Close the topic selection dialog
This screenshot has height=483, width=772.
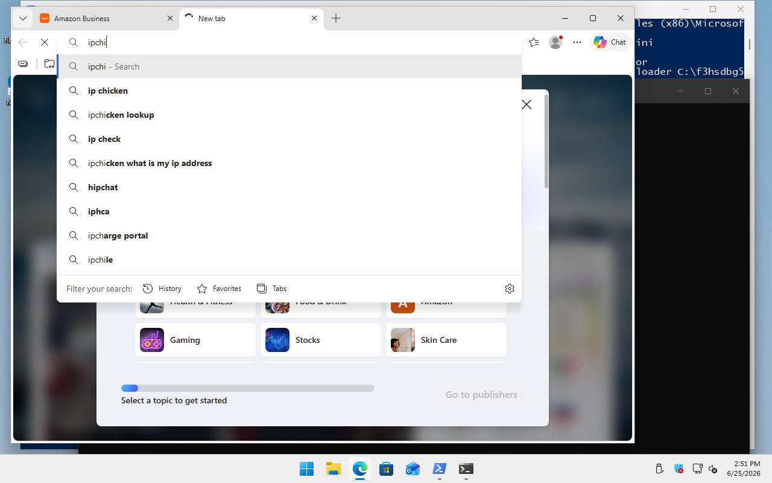(x=527, y=104)
